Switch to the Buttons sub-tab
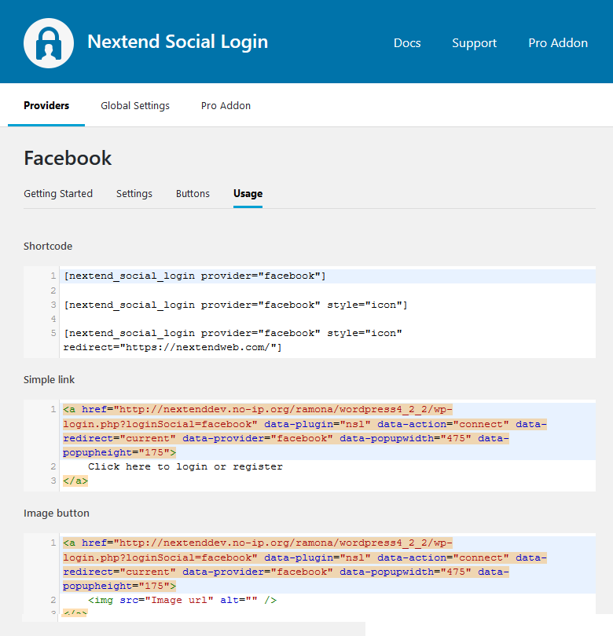The image size is (613, 636). point(193,193)
